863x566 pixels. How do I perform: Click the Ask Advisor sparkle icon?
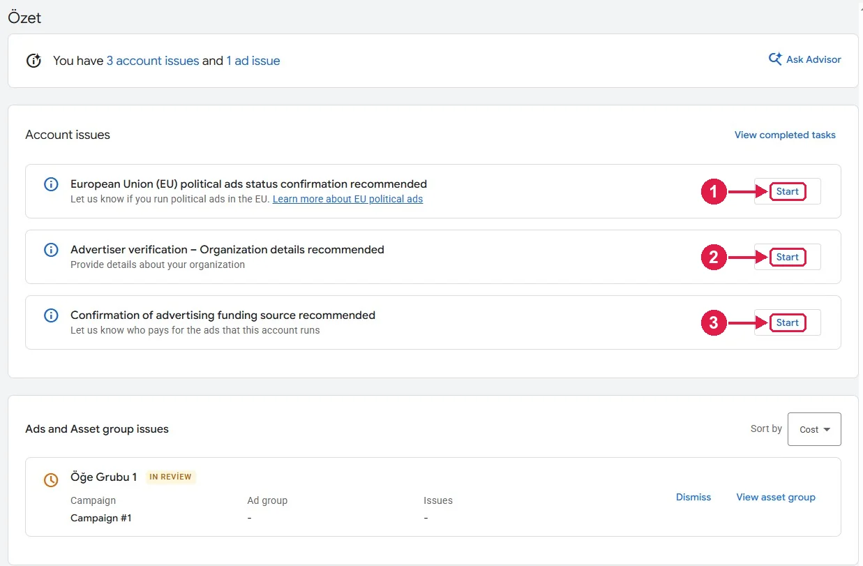tap(775, 59)
